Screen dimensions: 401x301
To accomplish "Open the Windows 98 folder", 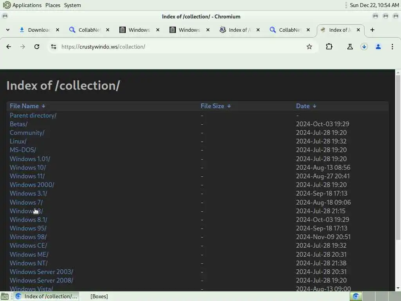I will tap(28, 237).
